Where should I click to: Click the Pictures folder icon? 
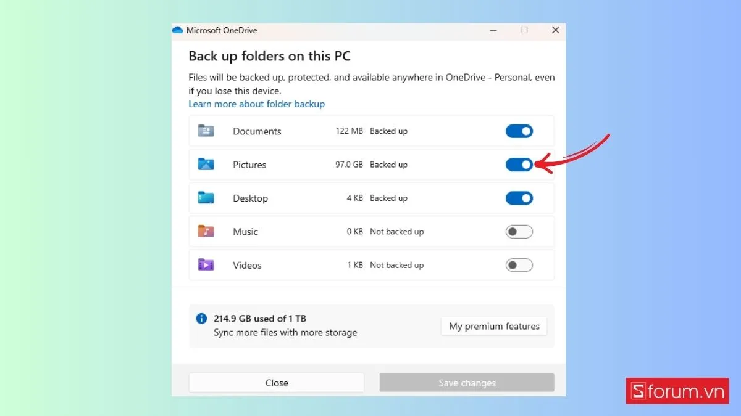[x=206, y=165]
